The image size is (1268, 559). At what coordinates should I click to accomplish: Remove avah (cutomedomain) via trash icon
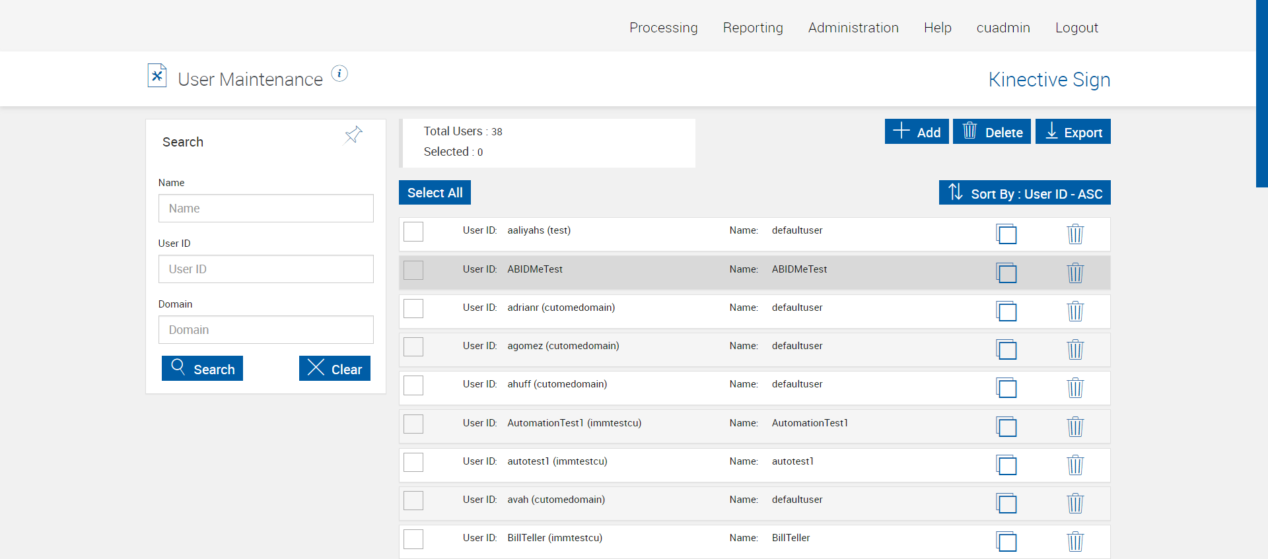[x=1075, y=503]
